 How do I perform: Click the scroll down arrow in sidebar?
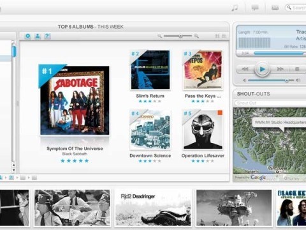click(x=14, y=170)
